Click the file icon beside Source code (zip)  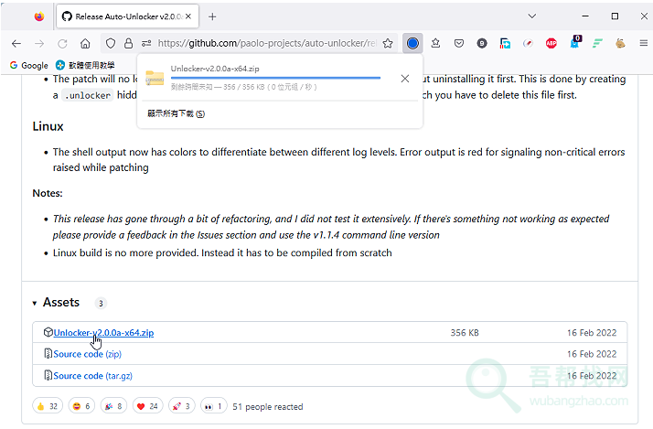pyautogui.click(x=48, y=354)
